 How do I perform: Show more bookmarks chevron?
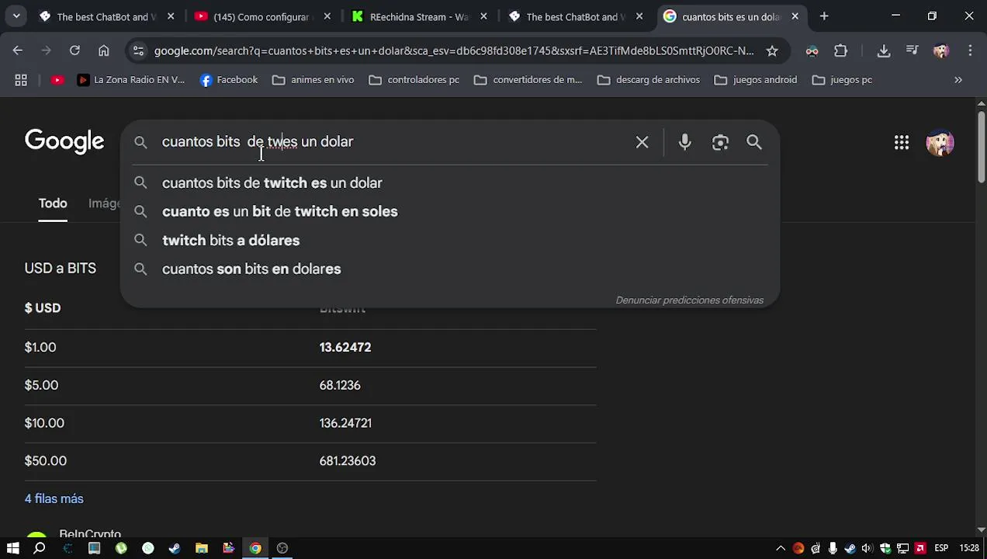958,79
